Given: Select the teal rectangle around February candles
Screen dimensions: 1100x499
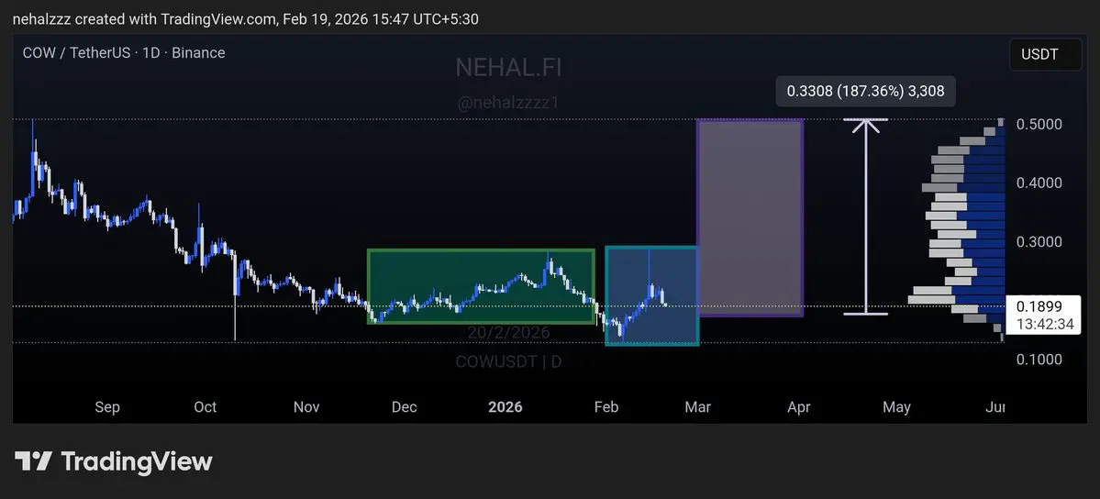Looking at the screenshot, I should (651, 295).
